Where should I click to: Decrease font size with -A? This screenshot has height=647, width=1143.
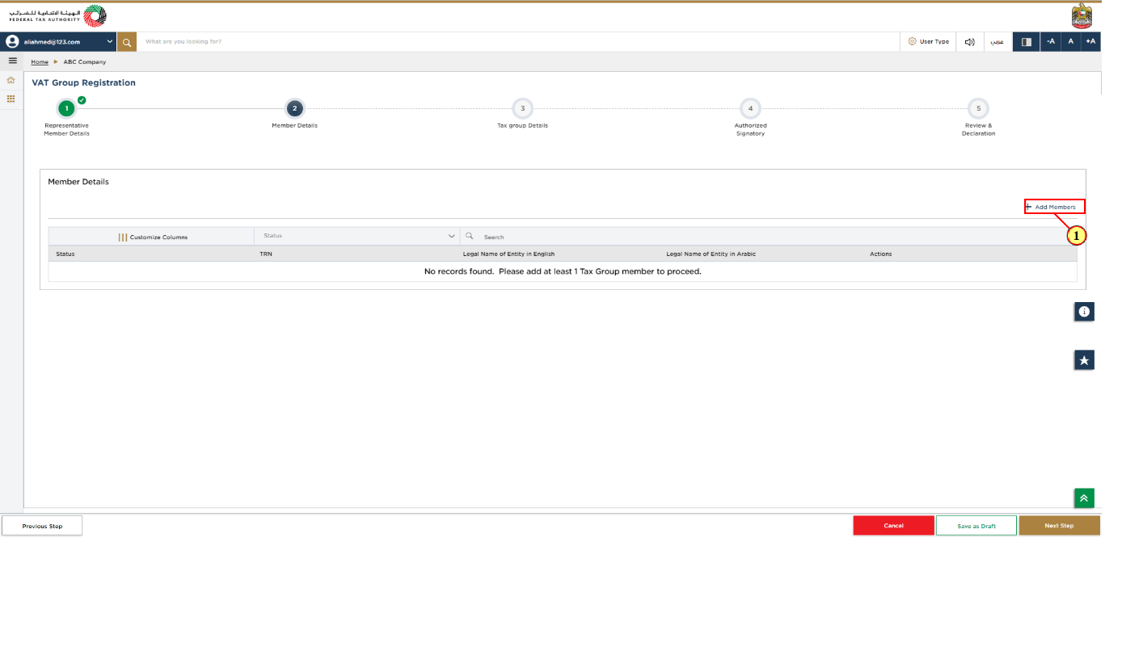1051,41
